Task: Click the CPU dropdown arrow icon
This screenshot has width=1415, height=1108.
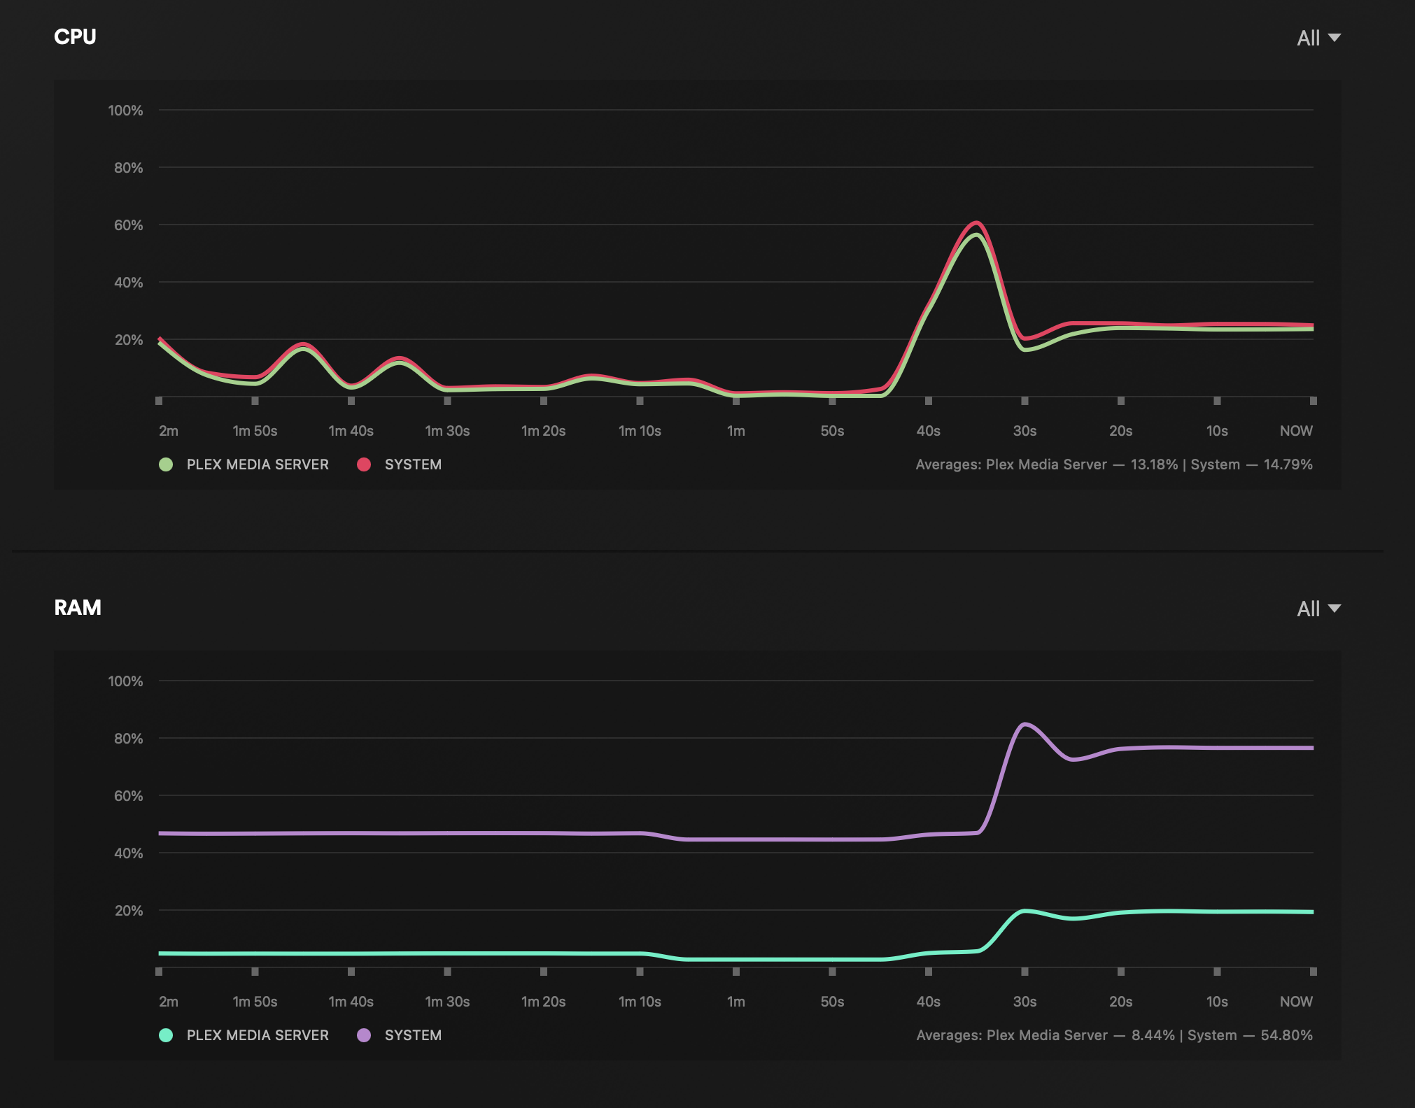Action: pos(1335,38)
